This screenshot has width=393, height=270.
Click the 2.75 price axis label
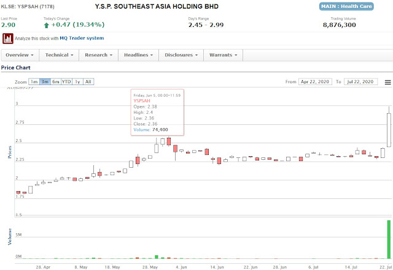[x=20, y=122]
